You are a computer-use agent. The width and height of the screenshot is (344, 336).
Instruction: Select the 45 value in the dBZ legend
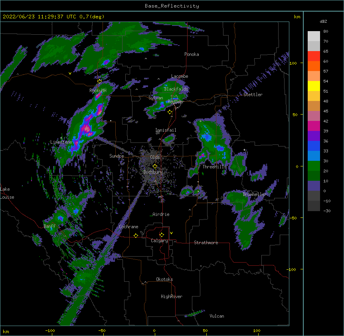pos(326,111)
